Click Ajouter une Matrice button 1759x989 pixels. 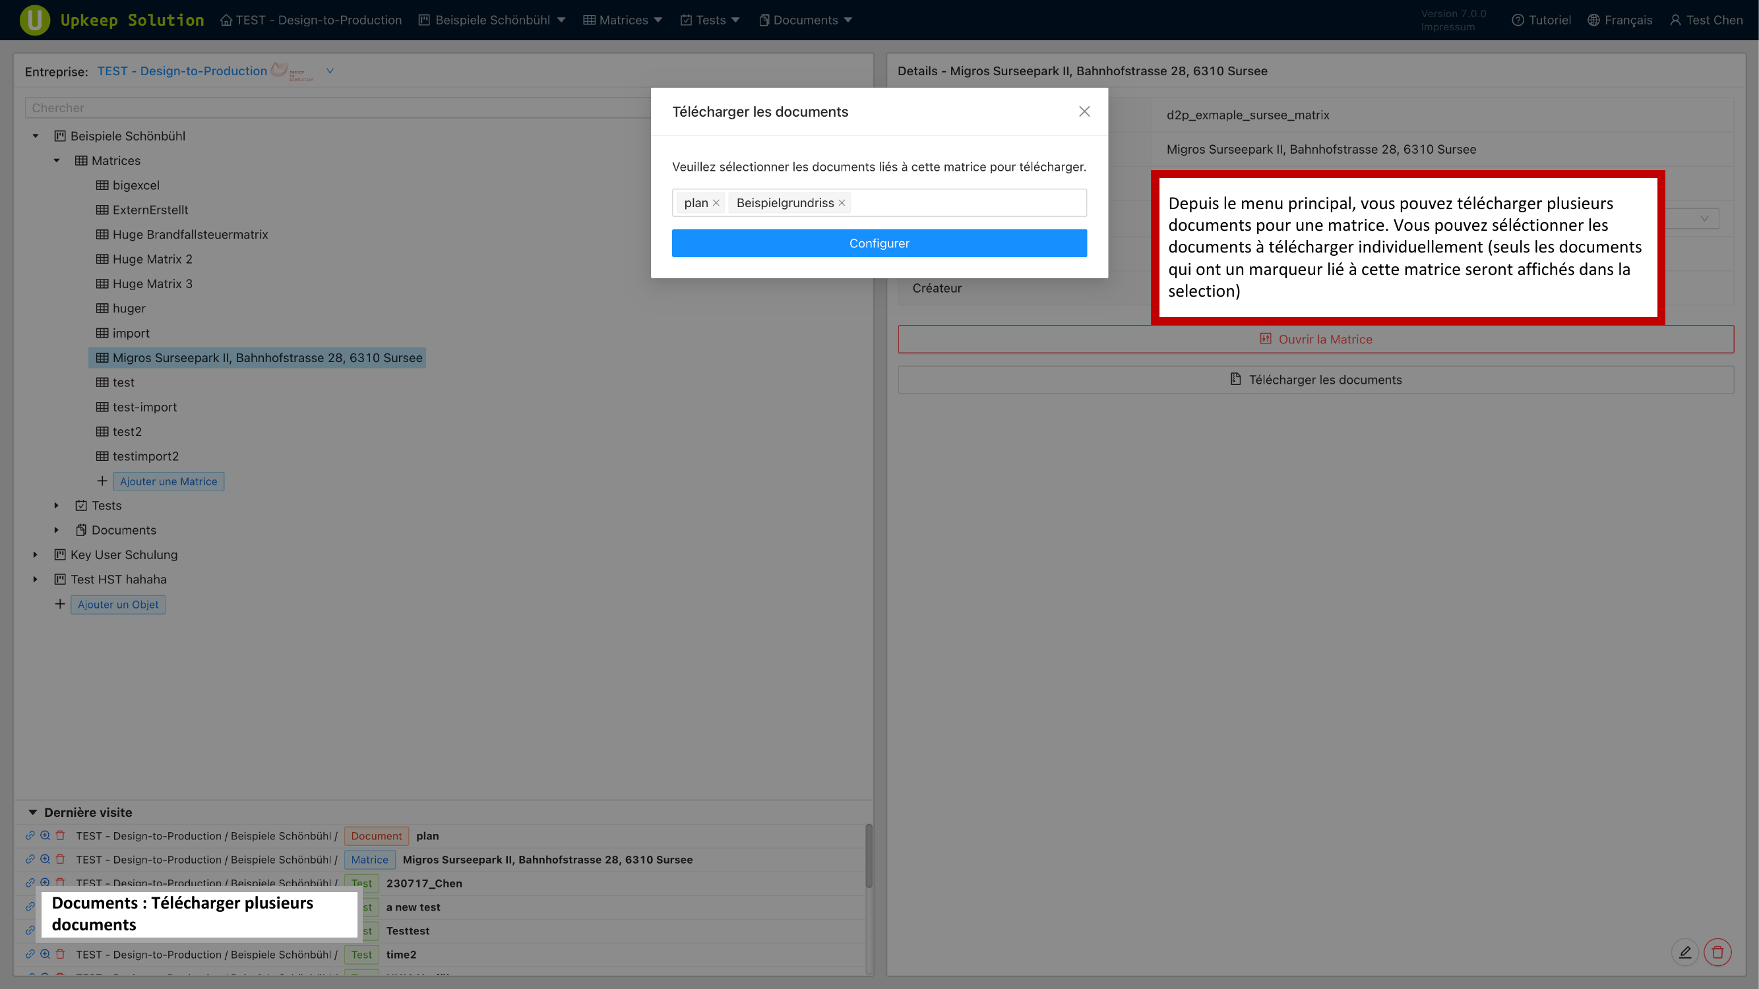pos(168,481)
